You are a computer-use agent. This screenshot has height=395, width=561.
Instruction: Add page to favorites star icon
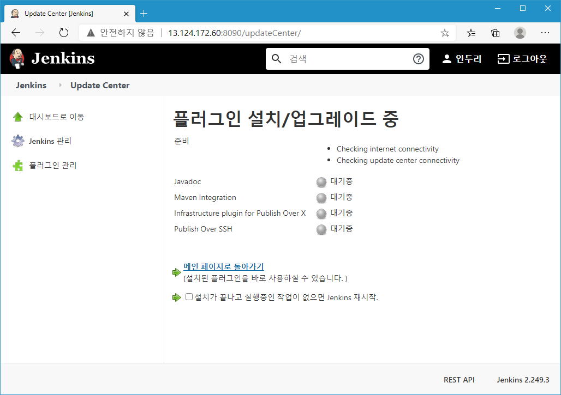coord(445,33)
